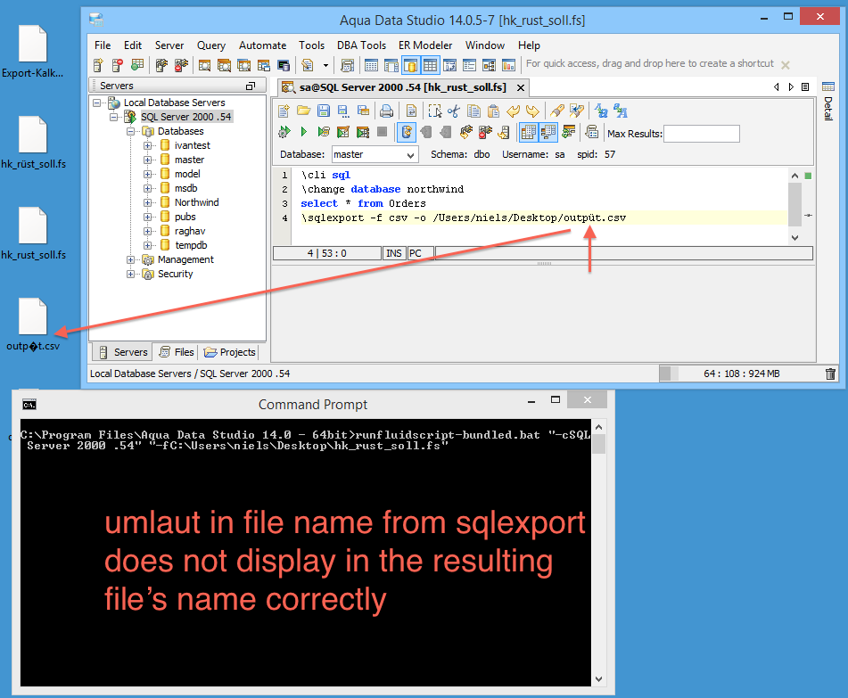Screen dimensions: 848x698
Task: Click the Open File folder icon
Action: 303,111
